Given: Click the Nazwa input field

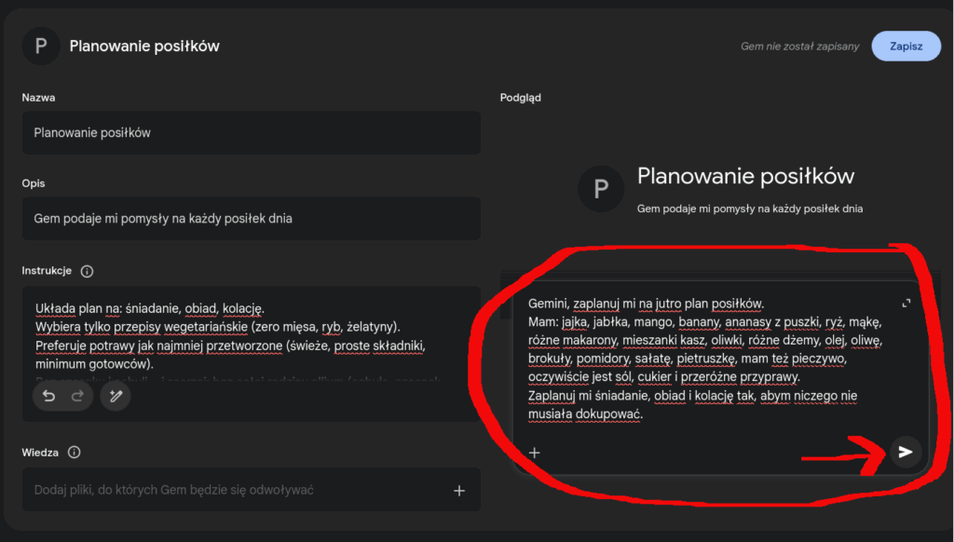Looking at the screenshot, I should click(x=252, y=133).
